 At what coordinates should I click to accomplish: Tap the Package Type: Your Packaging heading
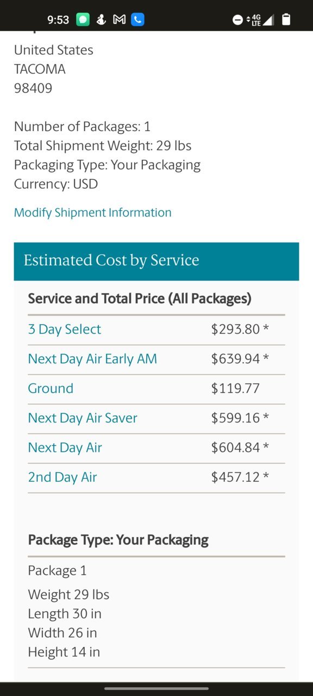pyautogui.click(x=118, y=540)
